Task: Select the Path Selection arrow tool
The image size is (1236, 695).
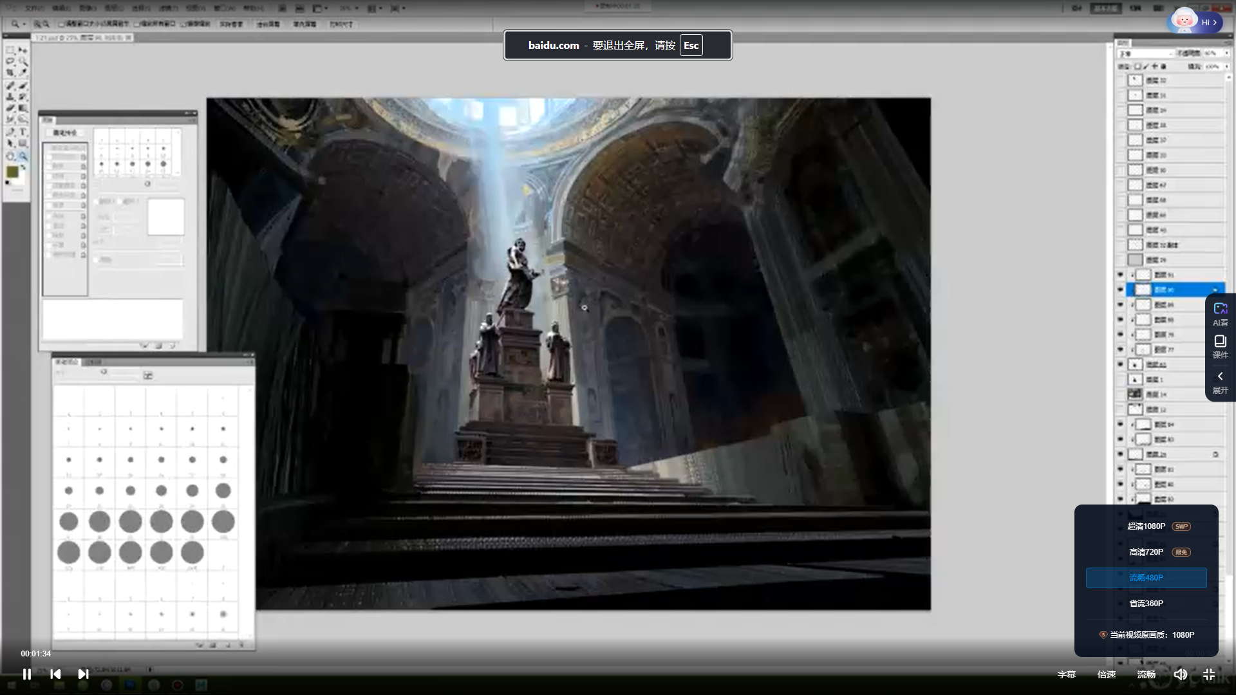Action: tap(10, 144)
